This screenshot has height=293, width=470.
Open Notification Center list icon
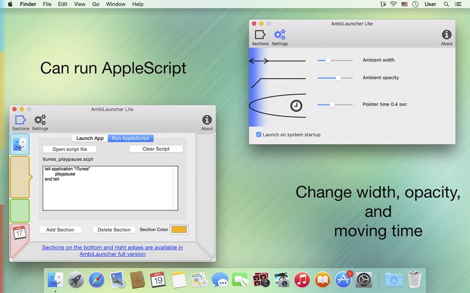coord(458,4)
